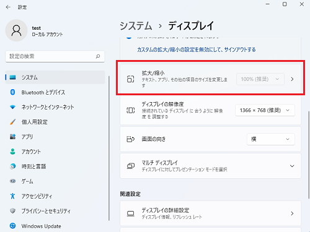
Task: Select Bluetooth とデバイス in sidebar
Action: click(55, 92)
